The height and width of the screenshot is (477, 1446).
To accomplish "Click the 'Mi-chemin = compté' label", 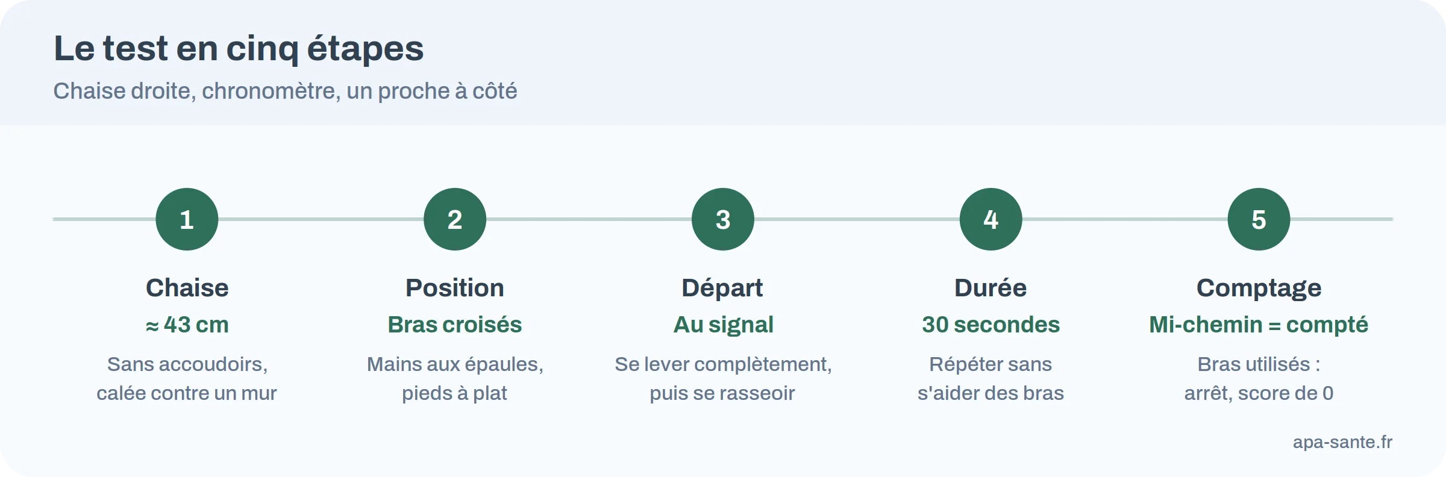I will coord(1259,325).
